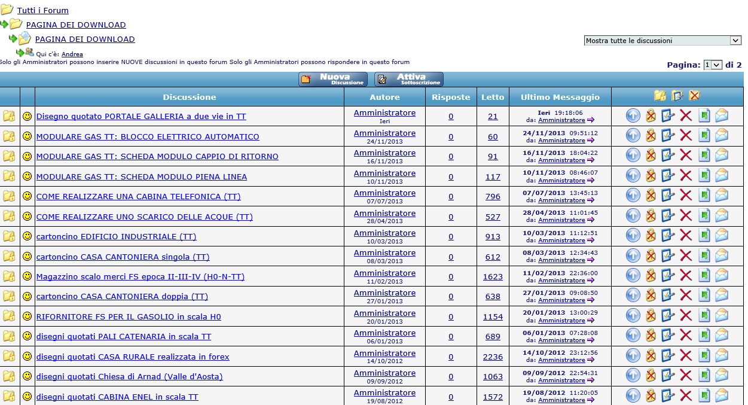Click the Nuova Discussione button
Image resolution: width=748 pixels, height=405 pixels.
(334, 80)
